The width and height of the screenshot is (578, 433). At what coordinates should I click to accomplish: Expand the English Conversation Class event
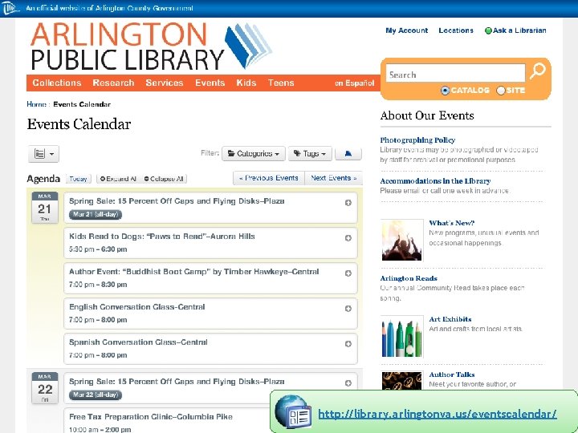click(348, 309)
